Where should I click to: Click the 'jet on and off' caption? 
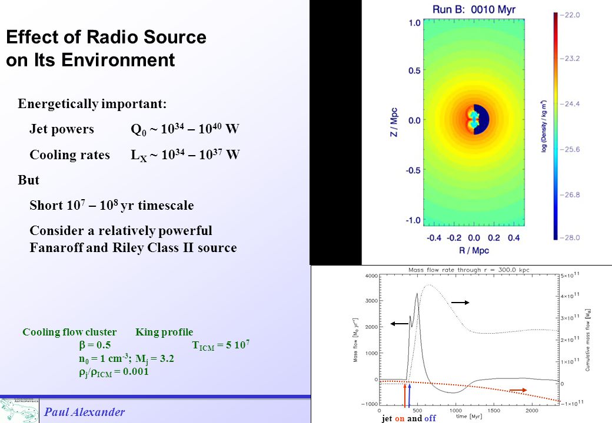(408, 418)
